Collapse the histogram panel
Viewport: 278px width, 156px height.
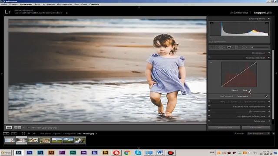(x=269, y=19)
